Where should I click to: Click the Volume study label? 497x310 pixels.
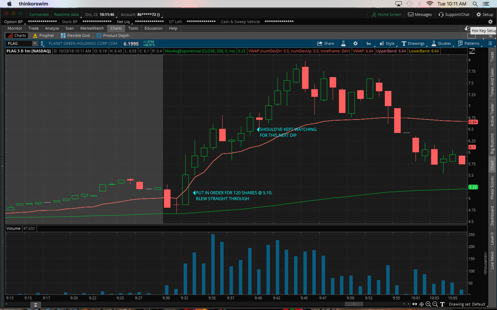pos(13,228)
